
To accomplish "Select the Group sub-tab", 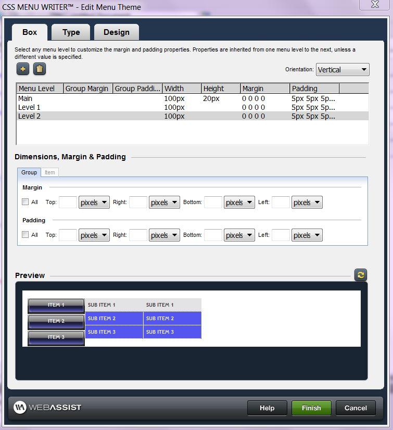I will [29, 172].
